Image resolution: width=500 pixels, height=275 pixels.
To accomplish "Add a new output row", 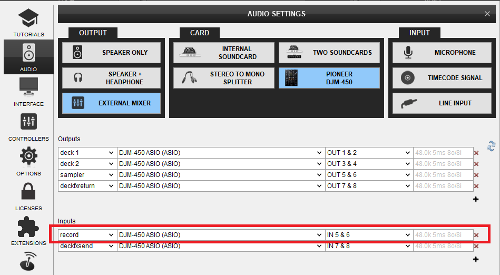I will point(476,199).
